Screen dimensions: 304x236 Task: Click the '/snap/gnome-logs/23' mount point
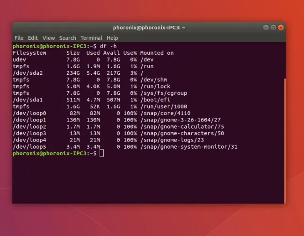point(172,140)
